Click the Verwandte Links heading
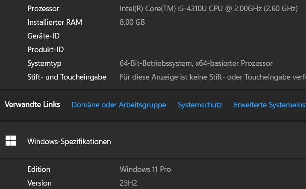Viewport: 306px width, 189px height. pyautogui.click(x=32, y=104)
